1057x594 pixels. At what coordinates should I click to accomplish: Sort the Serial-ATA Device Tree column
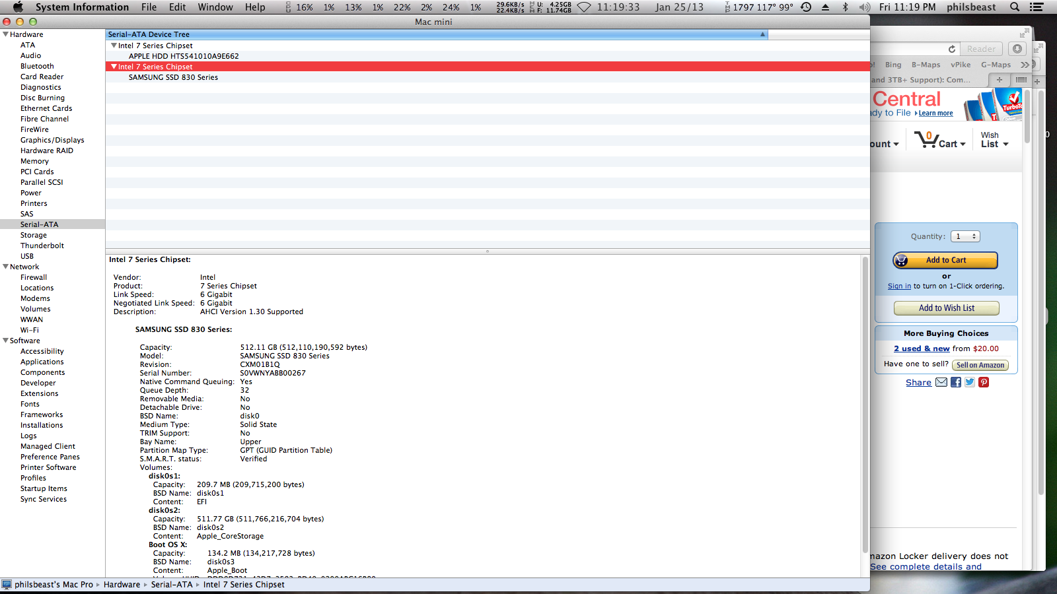pos(437,34)
